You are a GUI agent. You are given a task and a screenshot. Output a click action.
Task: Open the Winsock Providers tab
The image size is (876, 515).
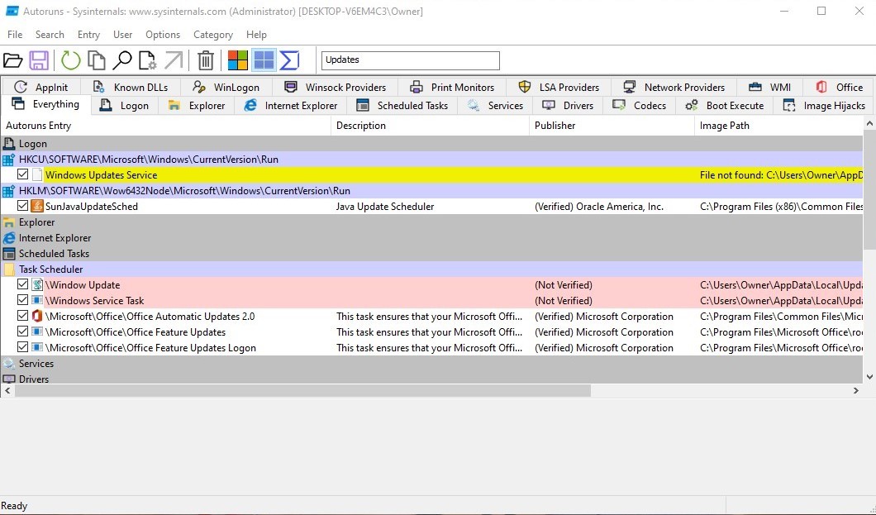(336, 87)
